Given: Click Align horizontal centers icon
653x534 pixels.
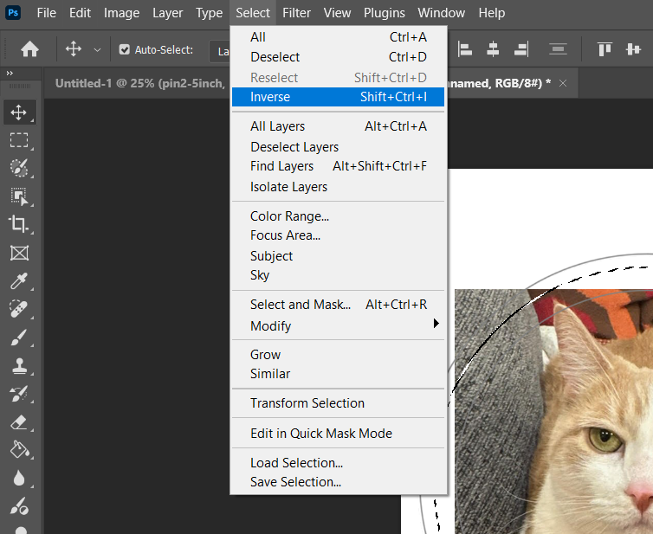Looking at the screenshot, I should click(493, 49).
